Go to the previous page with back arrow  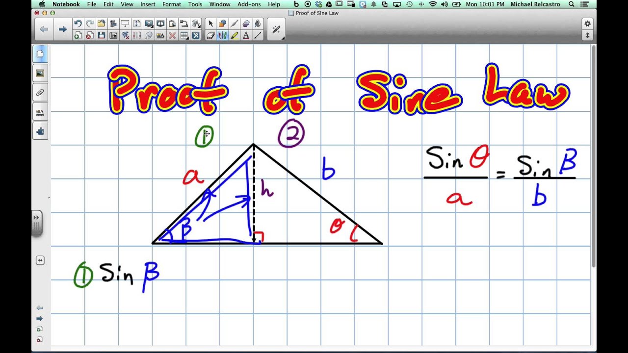(x=44, y=29)
